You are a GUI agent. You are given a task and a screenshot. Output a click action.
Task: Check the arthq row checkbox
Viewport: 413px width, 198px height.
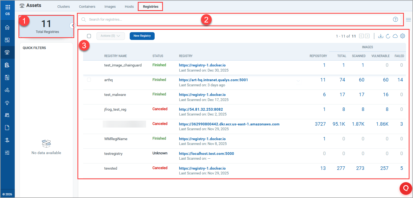(x=89, y=80)
